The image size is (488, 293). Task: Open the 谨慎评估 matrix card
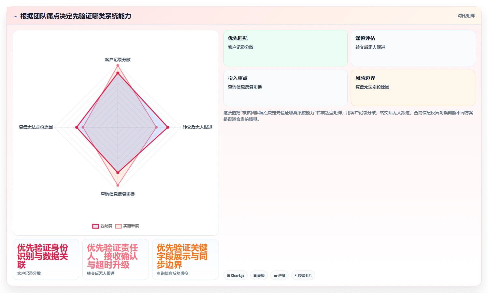pos(413,48)
